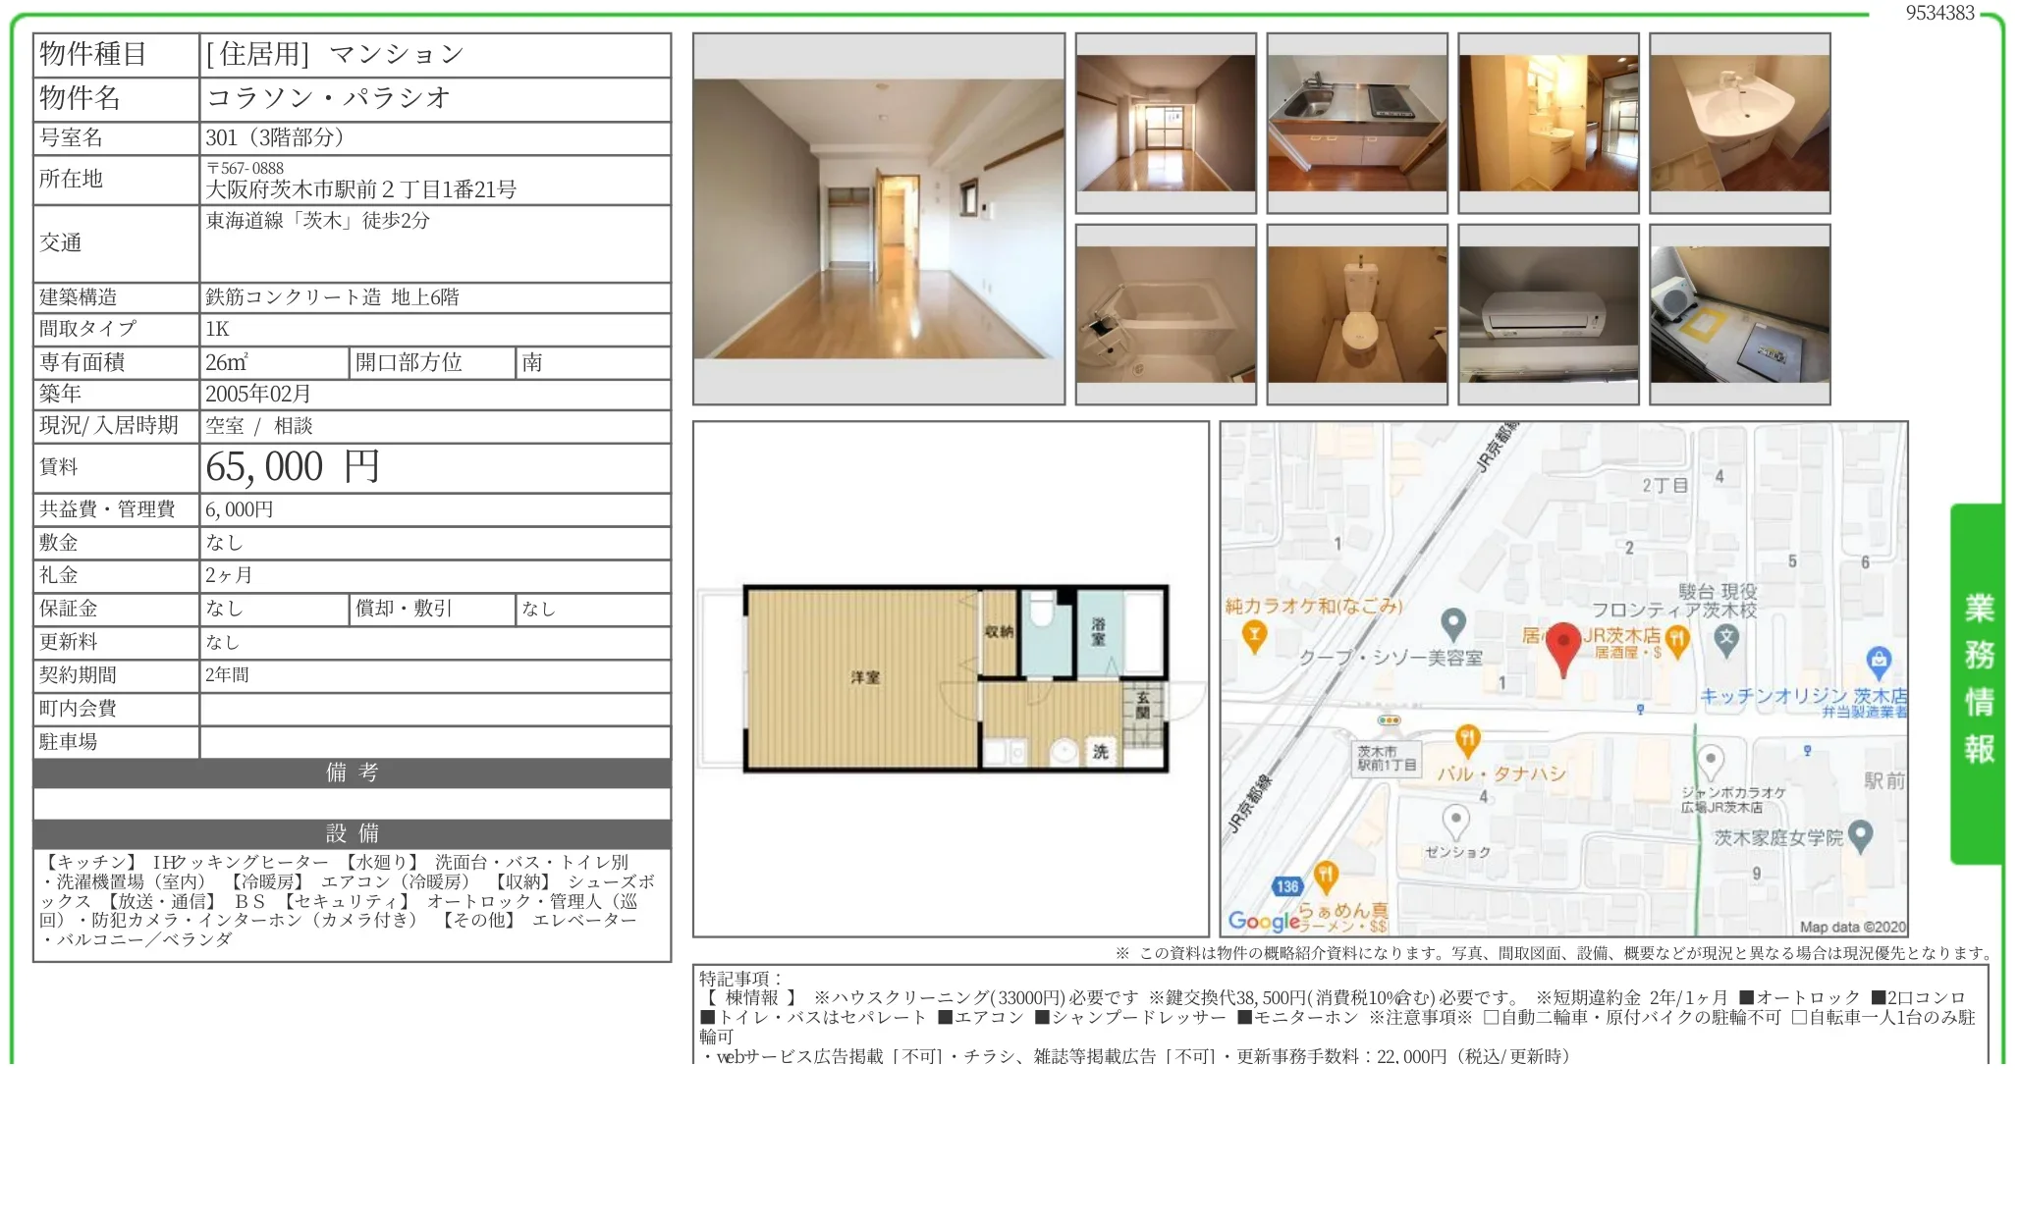Select the 物件種目 row label
The height and width of the screenshot is (1225, 2019).
93,55
